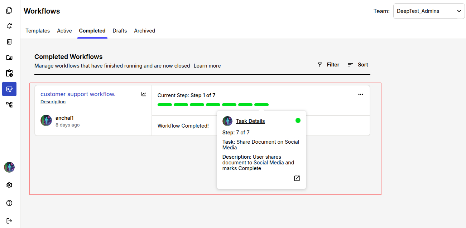Image resolution: width=466 pixels, height=228 pixels.
Task: Open the workflow three-dot options menu
Action: pos(360,94)
